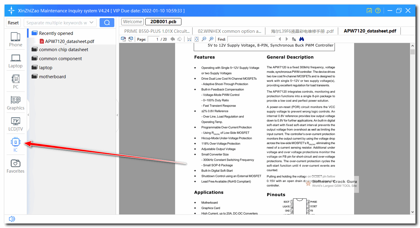Click the binoculars search icon in PDF toolbar
This screenshot has width=420, height=228.
coord(301,39)
